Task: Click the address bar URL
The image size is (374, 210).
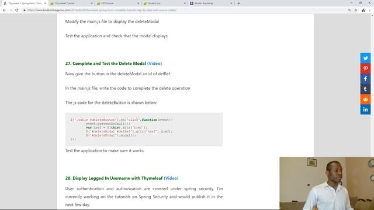Action: coord(102,10)
